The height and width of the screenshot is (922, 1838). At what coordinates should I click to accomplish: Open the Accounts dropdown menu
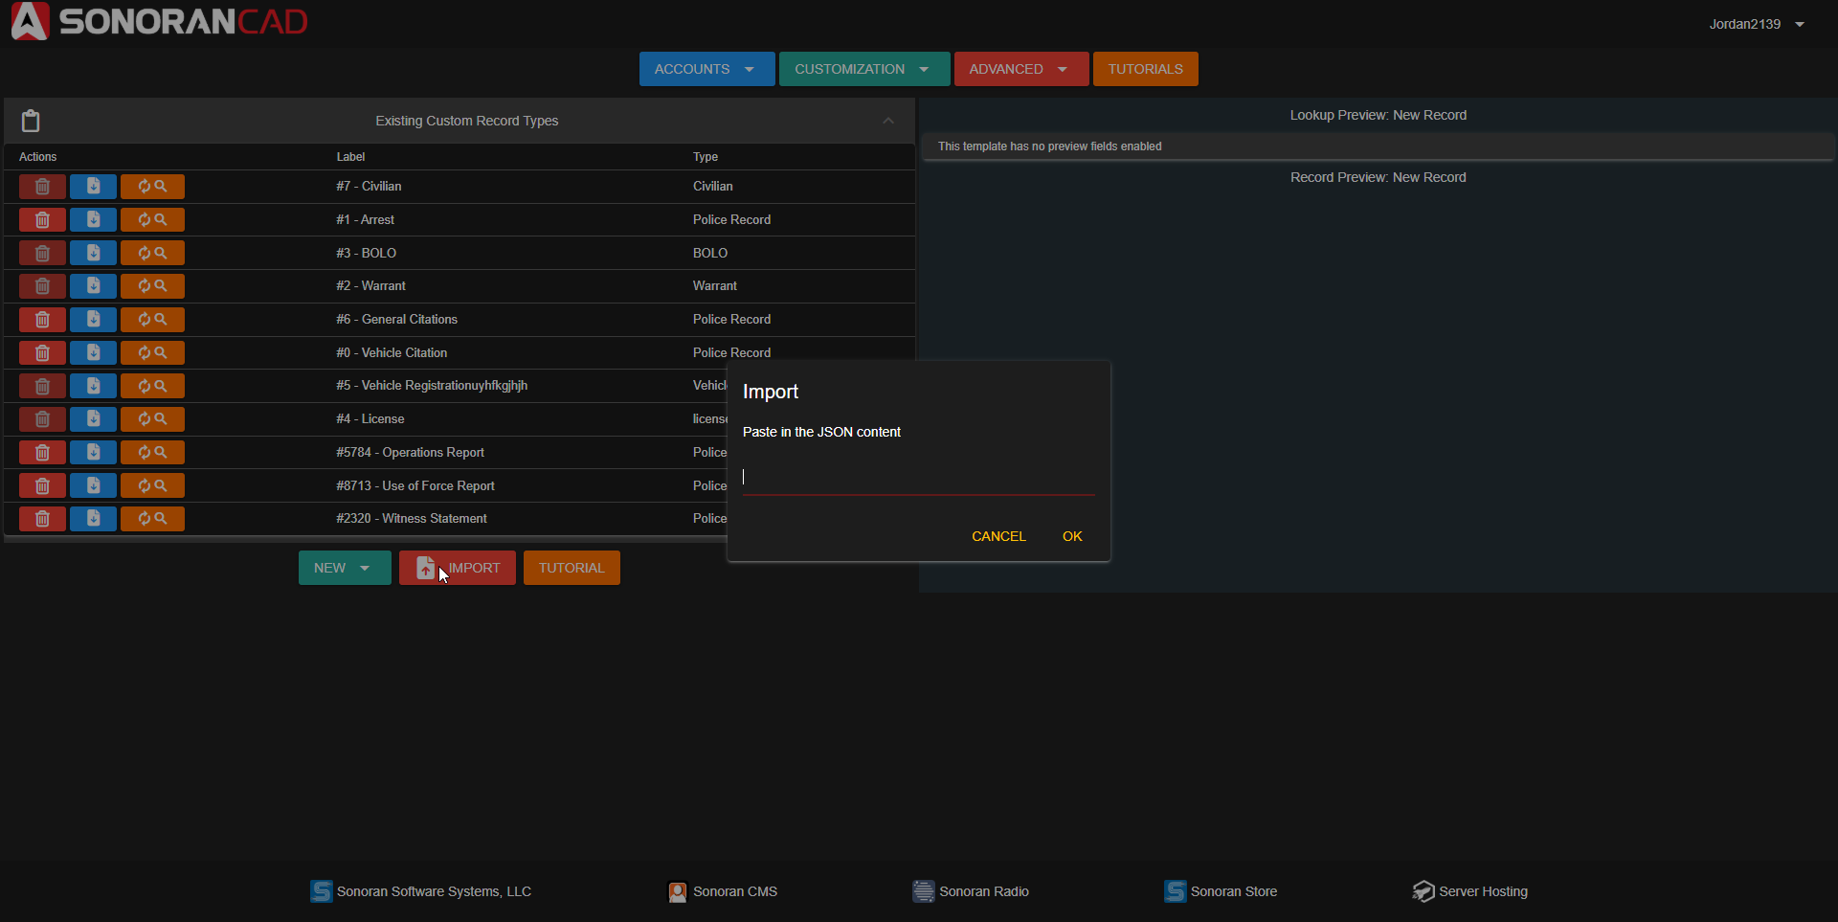(x=706, y=69)
